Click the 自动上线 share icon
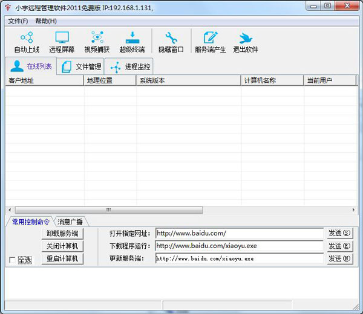This screenshot has width=363, height=314. [x=27, y=37]
